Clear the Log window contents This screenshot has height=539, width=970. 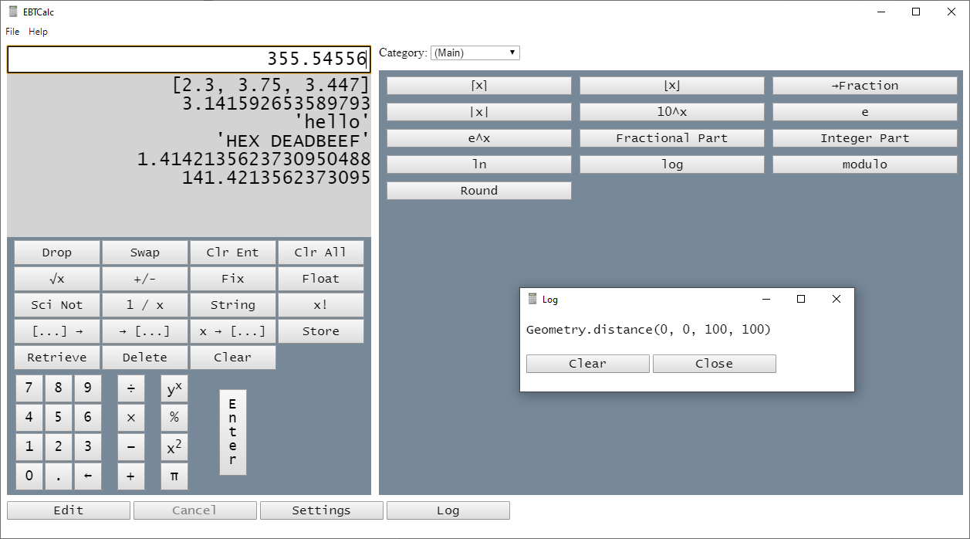[x=587, y=363]
